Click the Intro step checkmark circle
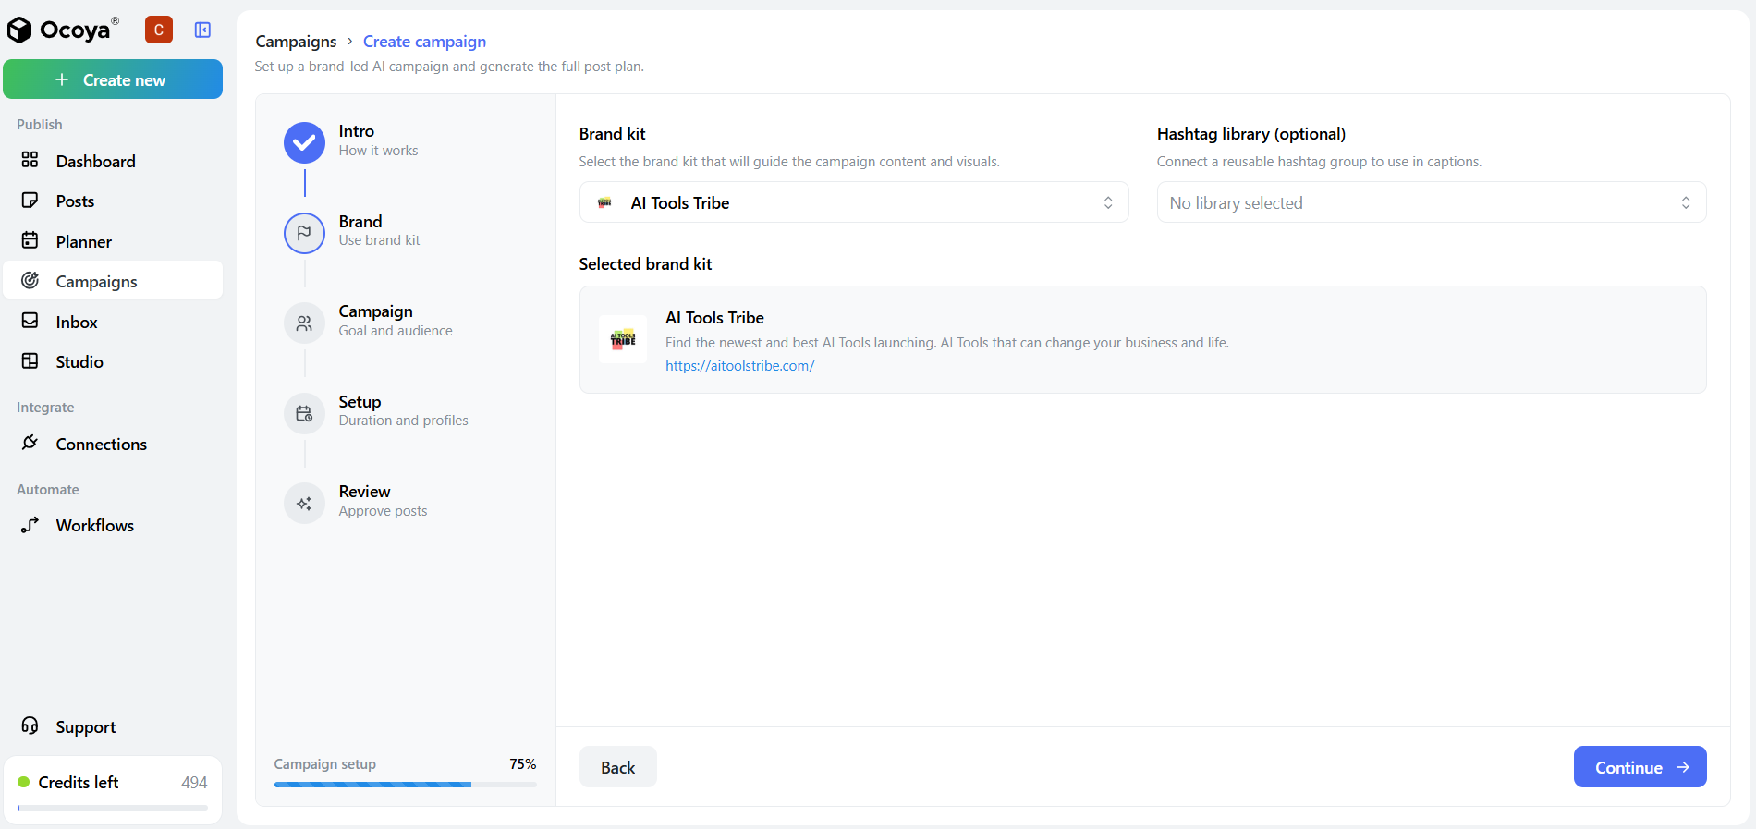 (304, 142)
